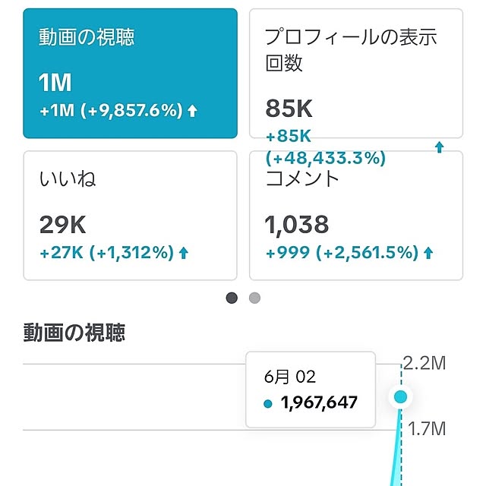Click the 85K profile views value
Image resolution: width=486 pixels, height=486 pixels.
[x=289, y=109]
